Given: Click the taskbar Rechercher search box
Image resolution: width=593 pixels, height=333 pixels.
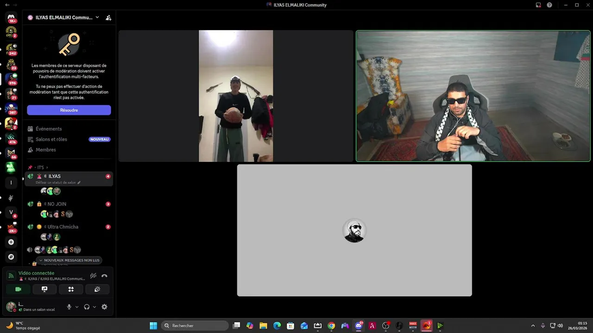Looking at the screenshot, I should coord(195,326).
